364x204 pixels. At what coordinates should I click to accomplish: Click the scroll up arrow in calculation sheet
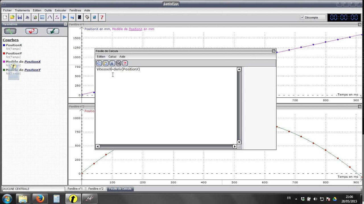click(x=239, y=69)
